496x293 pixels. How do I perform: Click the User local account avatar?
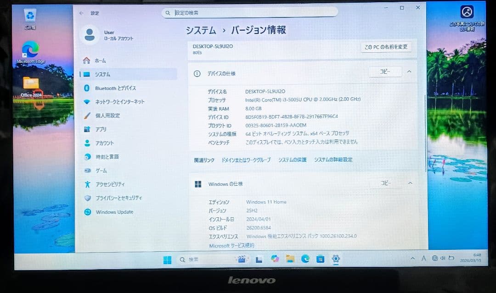click(x=90, y=34)
